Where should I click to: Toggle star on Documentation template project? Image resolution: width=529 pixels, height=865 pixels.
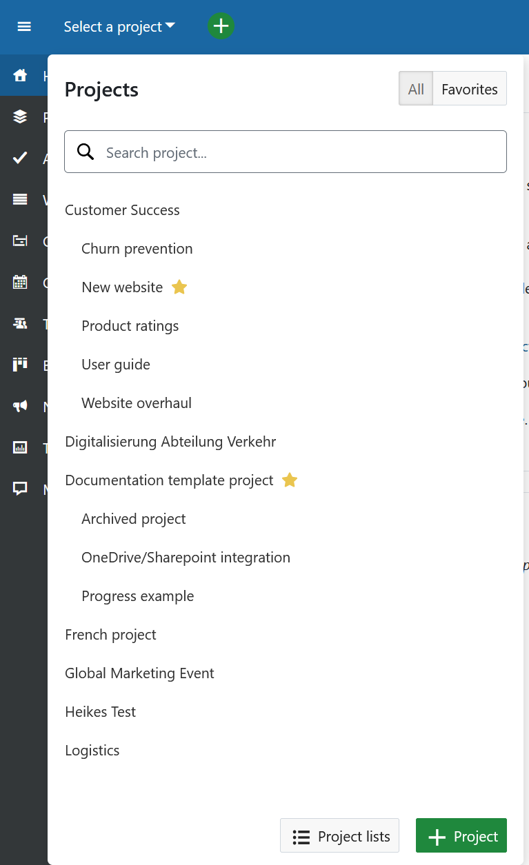[290, 480]
